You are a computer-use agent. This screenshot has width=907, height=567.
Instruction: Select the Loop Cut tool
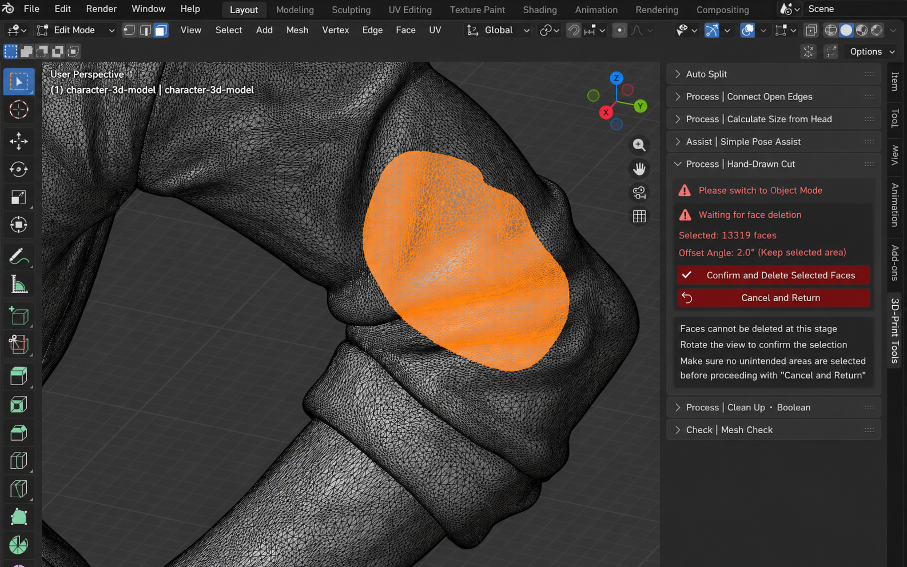[18, 461]
